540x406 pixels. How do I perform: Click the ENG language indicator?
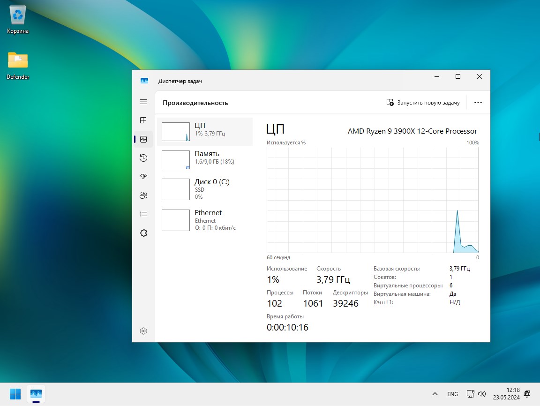pyautogui.click(x=452, y=394)
